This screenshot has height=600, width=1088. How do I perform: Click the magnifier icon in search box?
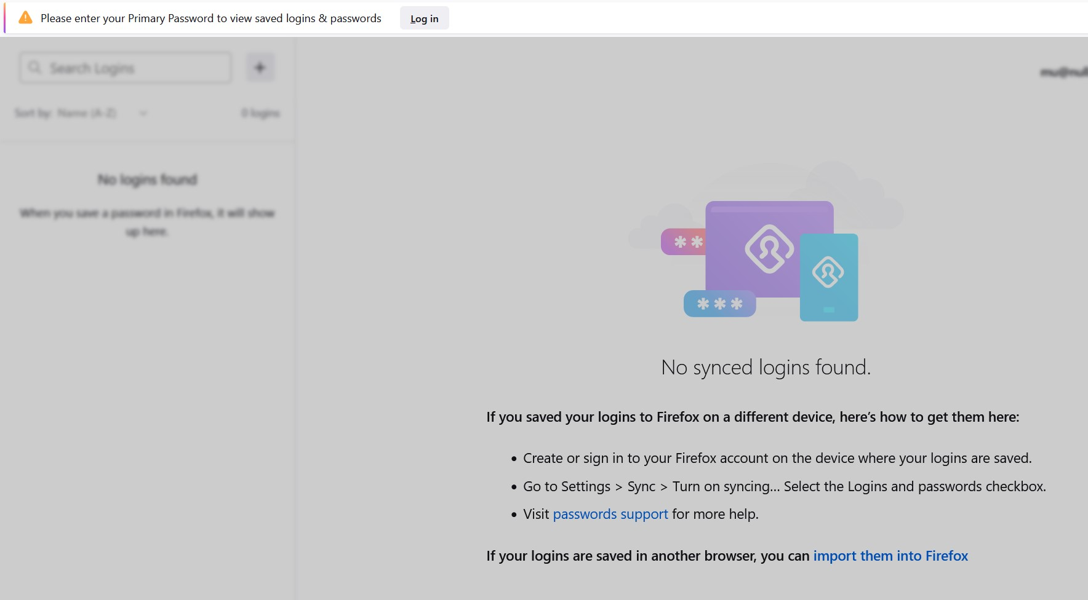coord(34,68)
